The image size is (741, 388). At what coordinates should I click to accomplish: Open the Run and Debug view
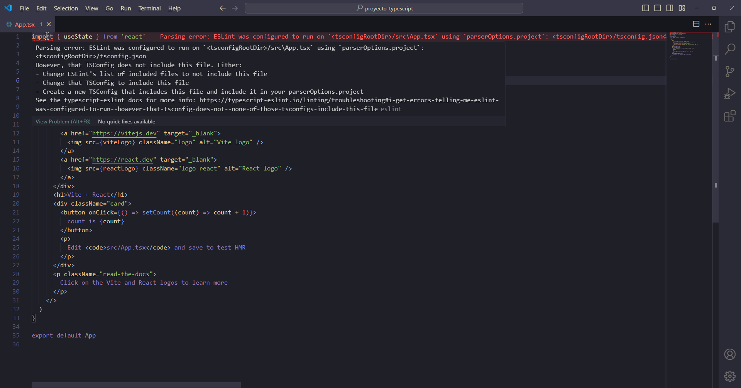coord(730,94)
